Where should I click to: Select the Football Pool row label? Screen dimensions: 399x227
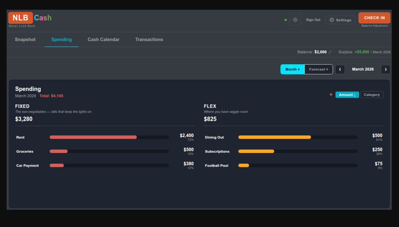tap(216, 166)
